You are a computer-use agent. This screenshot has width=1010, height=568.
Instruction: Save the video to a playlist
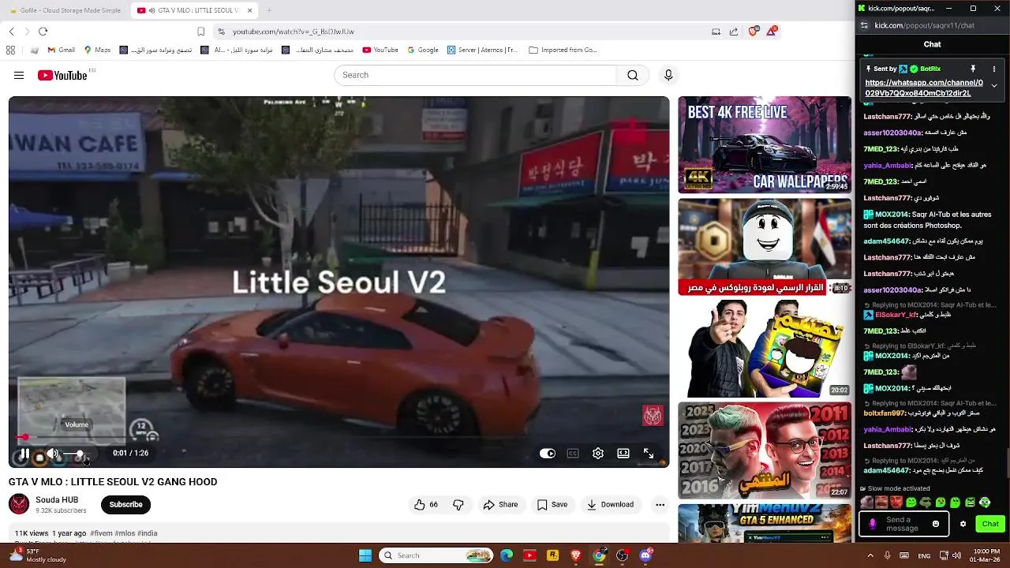click(552, 505)
